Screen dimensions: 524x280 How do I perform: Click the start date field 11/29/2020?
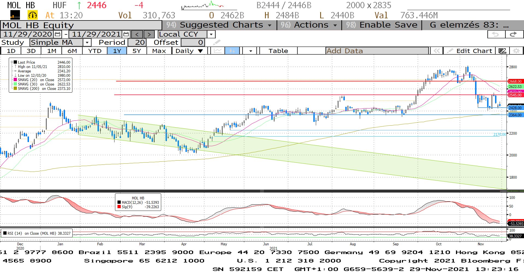click(27, 34)
